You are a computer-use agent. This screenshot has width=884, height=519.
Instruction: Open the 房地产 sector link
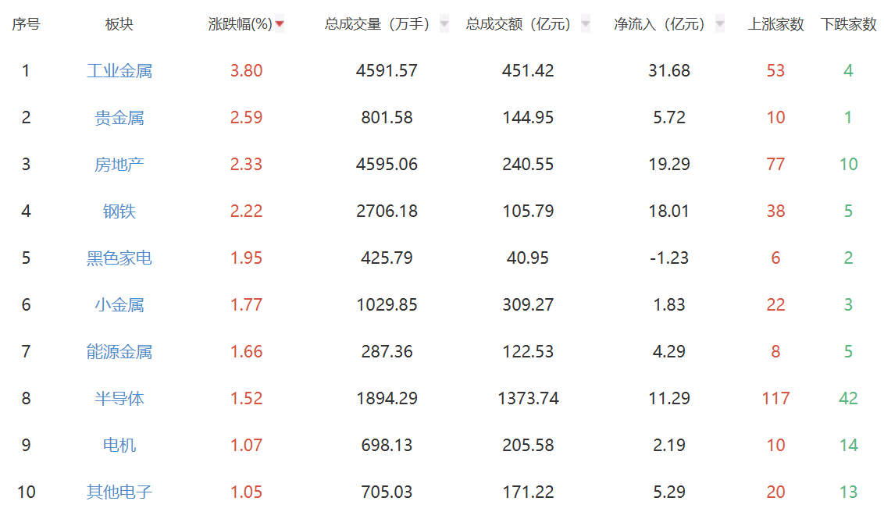(119, 165)
